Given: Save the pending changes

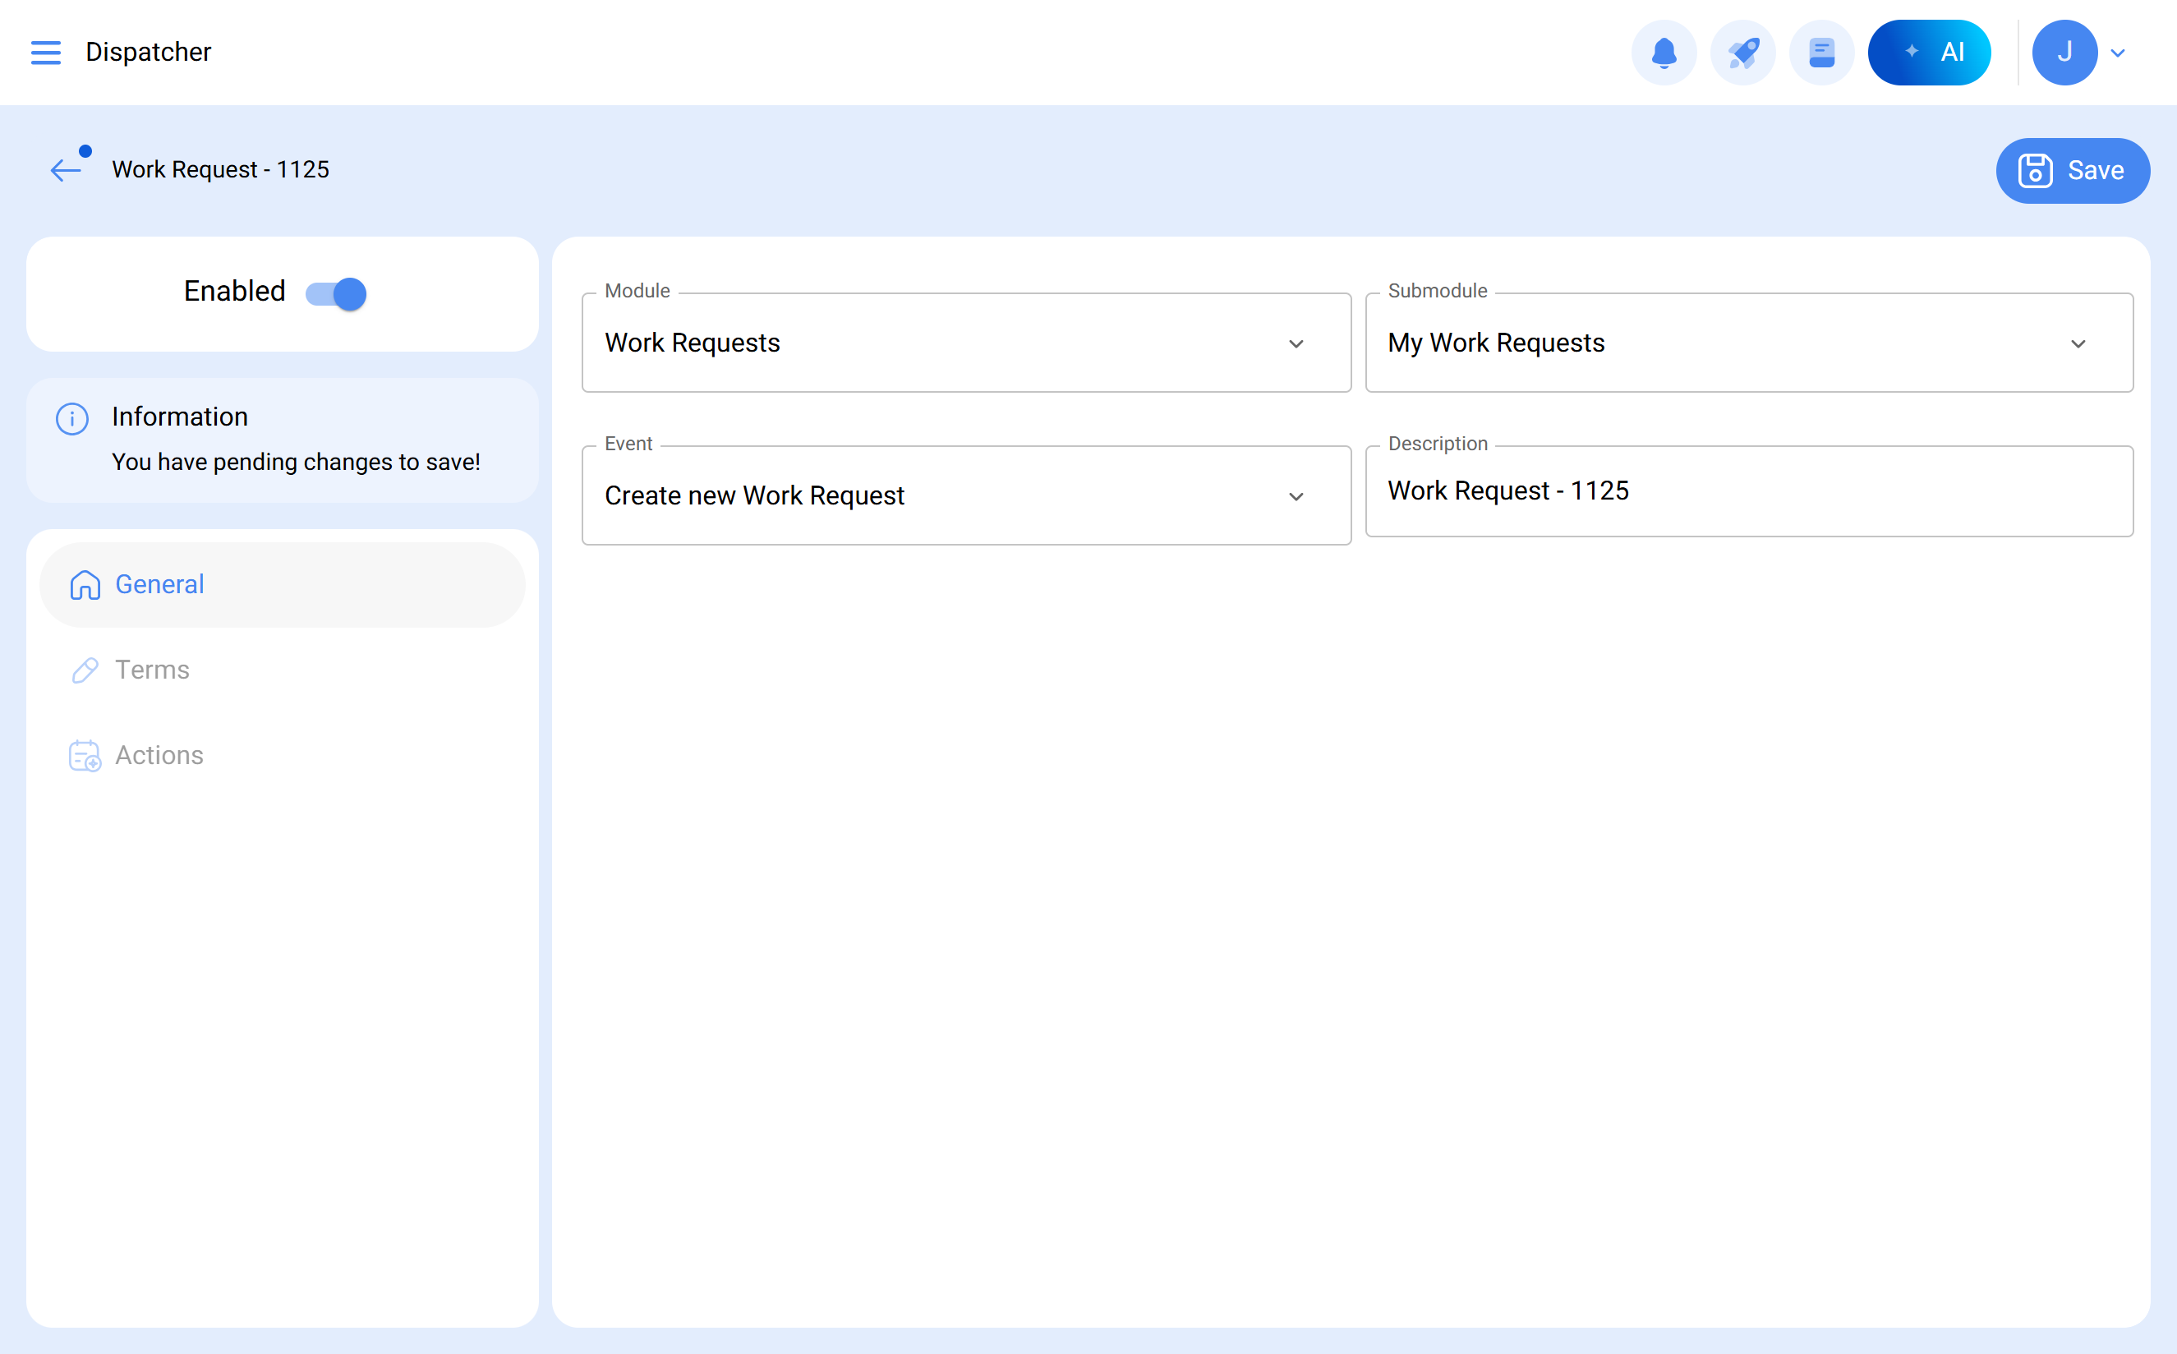Looking at the screenshot, I should [x=2071, y=170].
